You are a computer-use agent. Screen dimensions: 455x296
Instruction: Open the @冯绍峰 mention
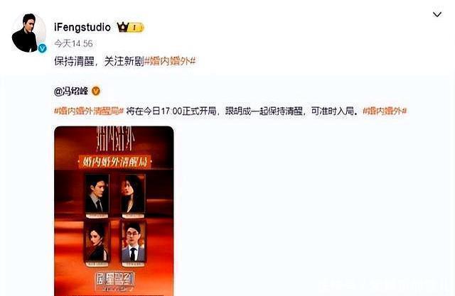click(71, 92)
